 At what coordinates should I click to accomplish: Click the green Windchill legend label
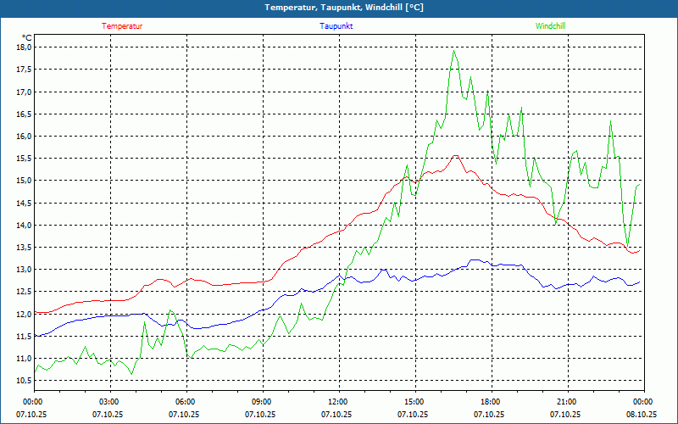(550, 25)
